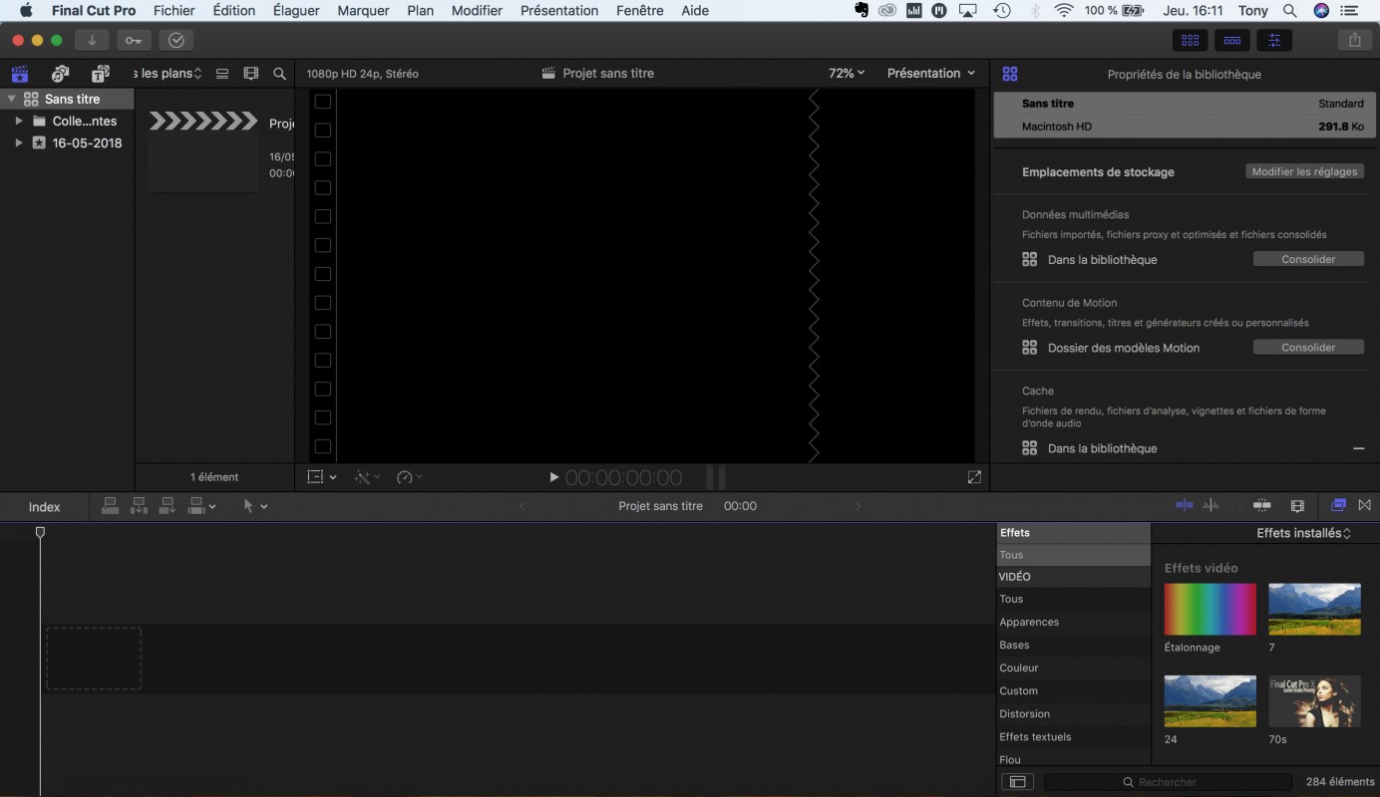Viewport: 1380px width, 797px height.
Task: Click the browser search magnifier icon
Action: point(280,74)
